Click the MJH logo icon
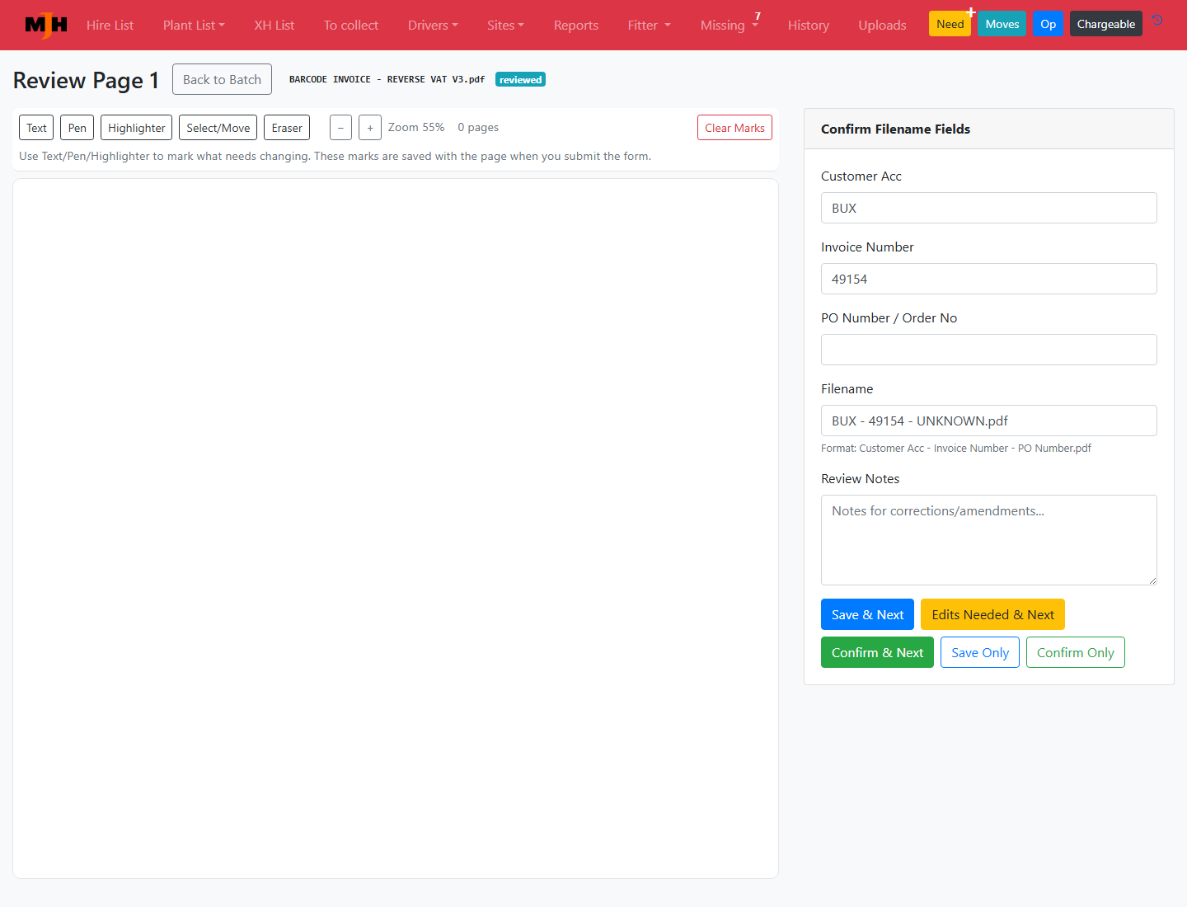The image size is (1187, 907). click(46, 25)
